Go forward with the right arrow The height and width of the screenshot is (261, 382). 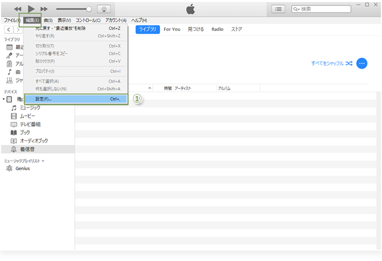(x=18, y=30)
